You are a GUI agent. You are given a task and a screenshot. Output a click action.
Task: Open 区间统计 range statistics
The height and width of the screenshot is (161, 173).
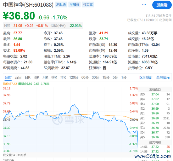146,78
